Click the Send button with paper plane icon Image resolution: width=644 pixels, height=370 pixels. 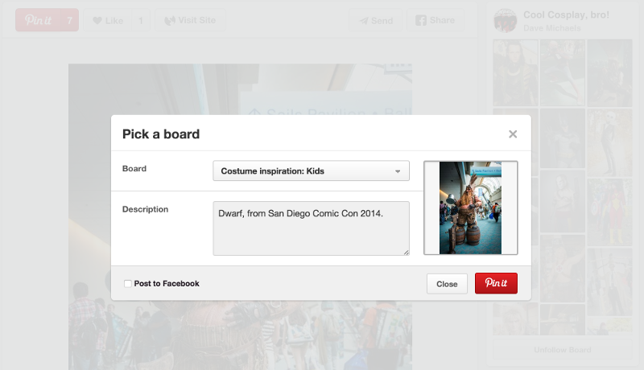pos(375,20)
